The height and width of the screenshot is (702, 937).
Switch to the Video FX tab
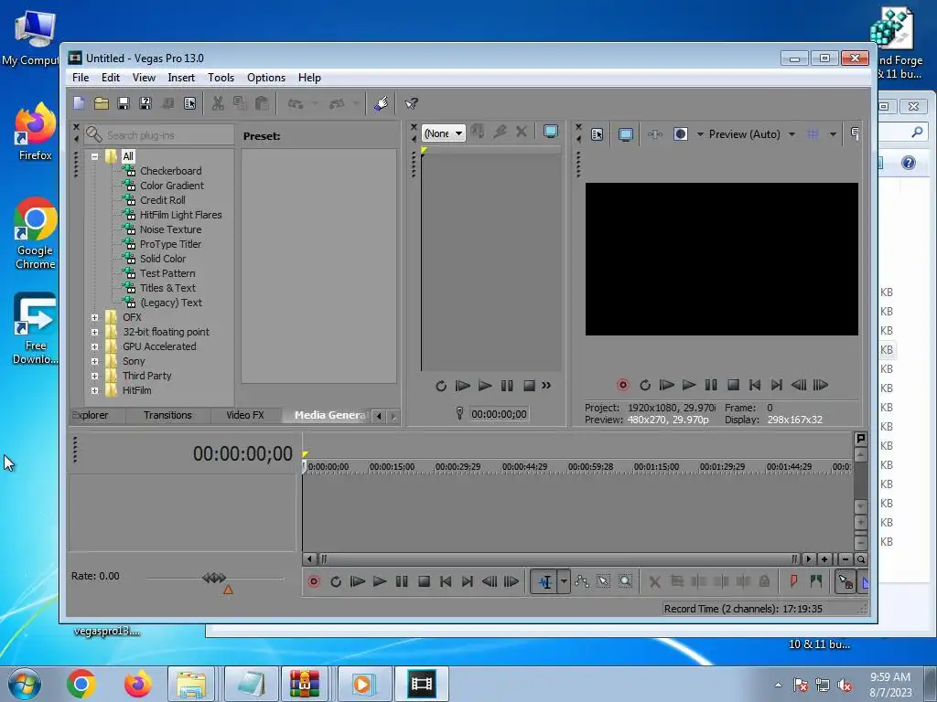[x=245, y=415]
